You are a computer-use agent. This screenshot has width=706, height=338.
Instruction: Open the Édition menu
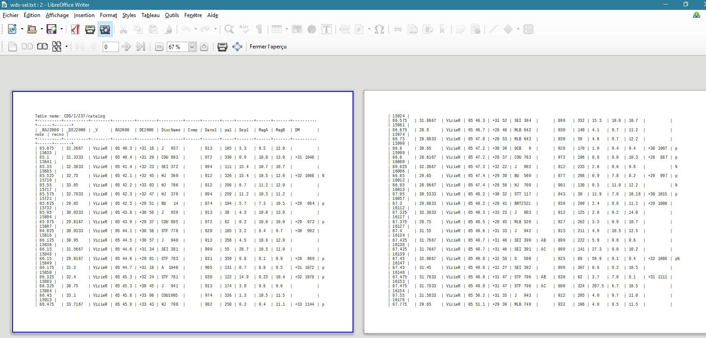pos(32,15)
